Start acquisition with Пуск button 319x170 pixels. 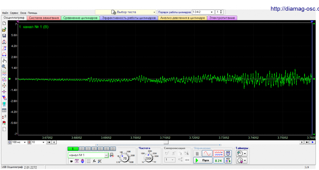pyautogui.click(x=202, y=160)
